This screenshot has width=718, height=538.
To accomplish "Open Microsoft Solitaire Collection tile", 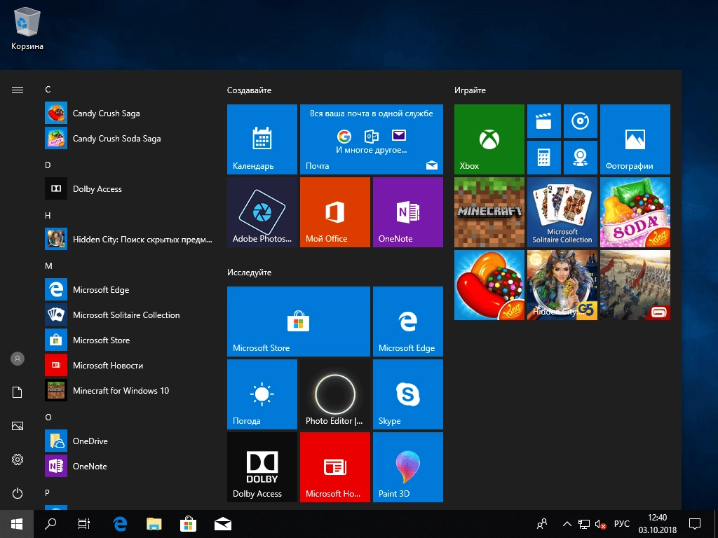I will point(562,212).
